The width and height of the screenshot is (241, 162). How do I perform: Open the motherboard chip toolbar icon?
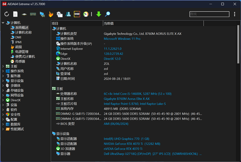pos(24,14)
